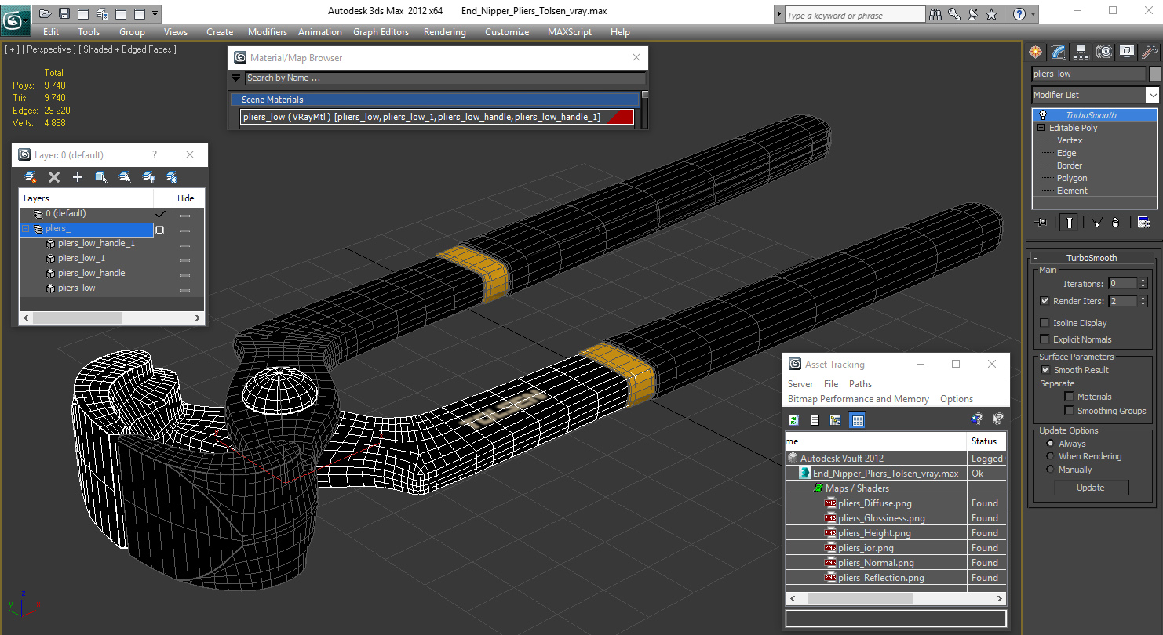The height and width of the screenshot is (635, 1163).
Task: Click Status Log icon in Asset Tracking
Action: pos(815,420)
